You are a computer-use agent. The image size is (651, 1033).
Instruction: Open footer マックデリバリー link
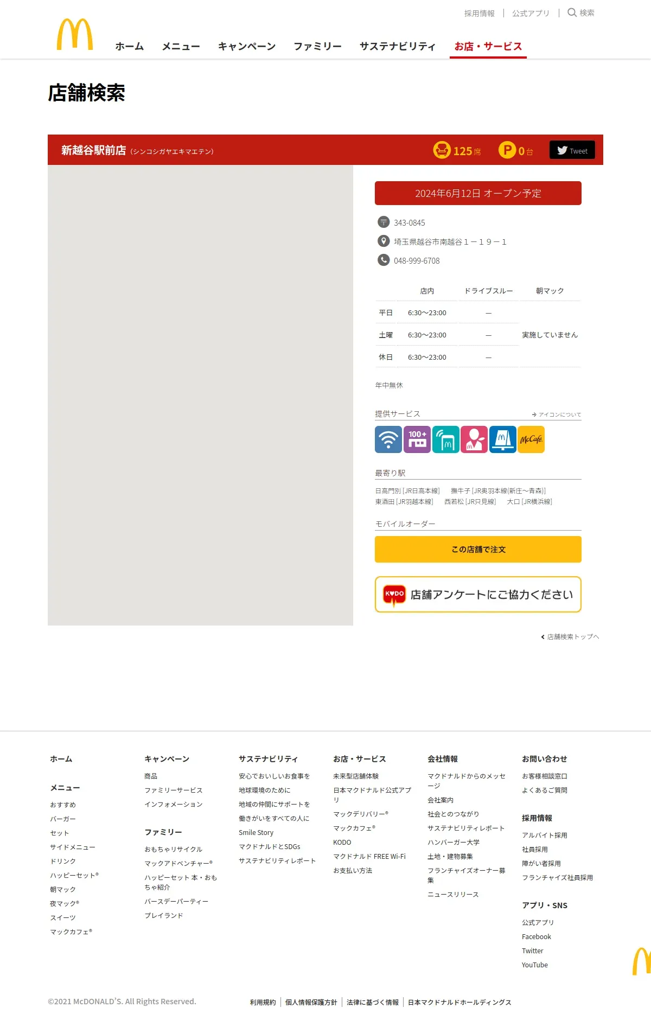pos(361,814)
